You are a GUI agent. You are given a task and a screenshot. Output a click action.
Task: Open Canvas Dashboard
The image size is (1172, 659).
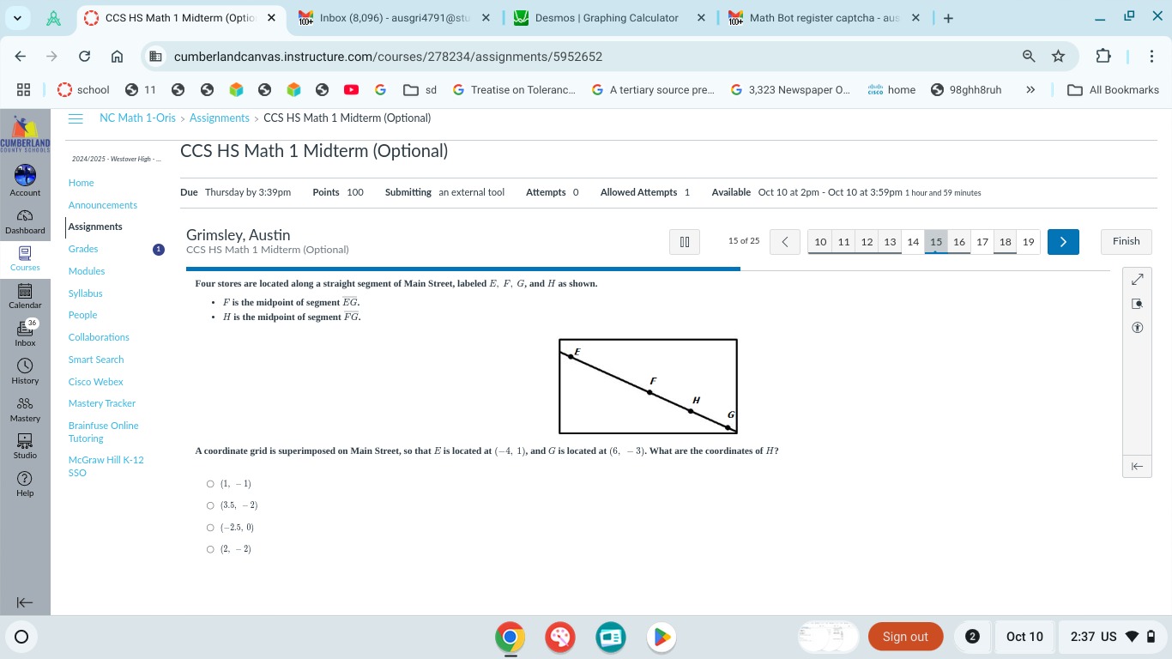click(25, 221)
